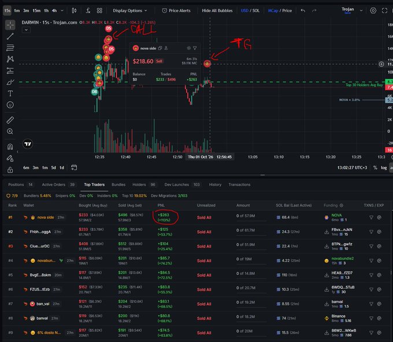Toggle stay-in-drawing-mode pencil lock
393x342 pixels.
(x=10, y=159)
